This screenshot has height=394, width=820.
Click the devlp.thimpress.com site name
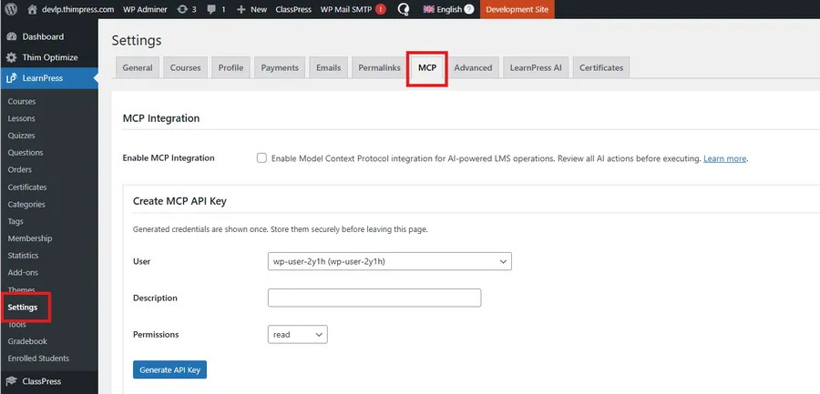click(78, 9)
